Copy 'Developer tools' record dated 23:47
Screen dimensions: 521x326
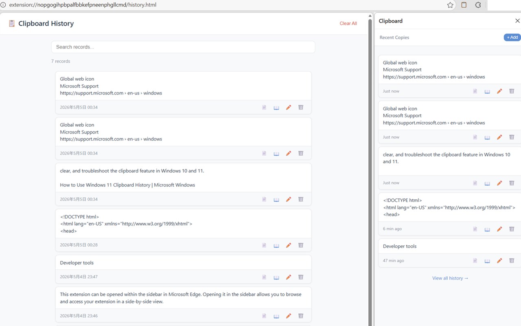click(264, 277)
